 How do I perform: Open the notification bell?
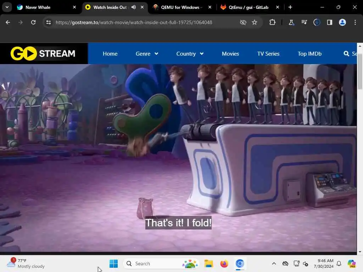(x=339, y=263)
